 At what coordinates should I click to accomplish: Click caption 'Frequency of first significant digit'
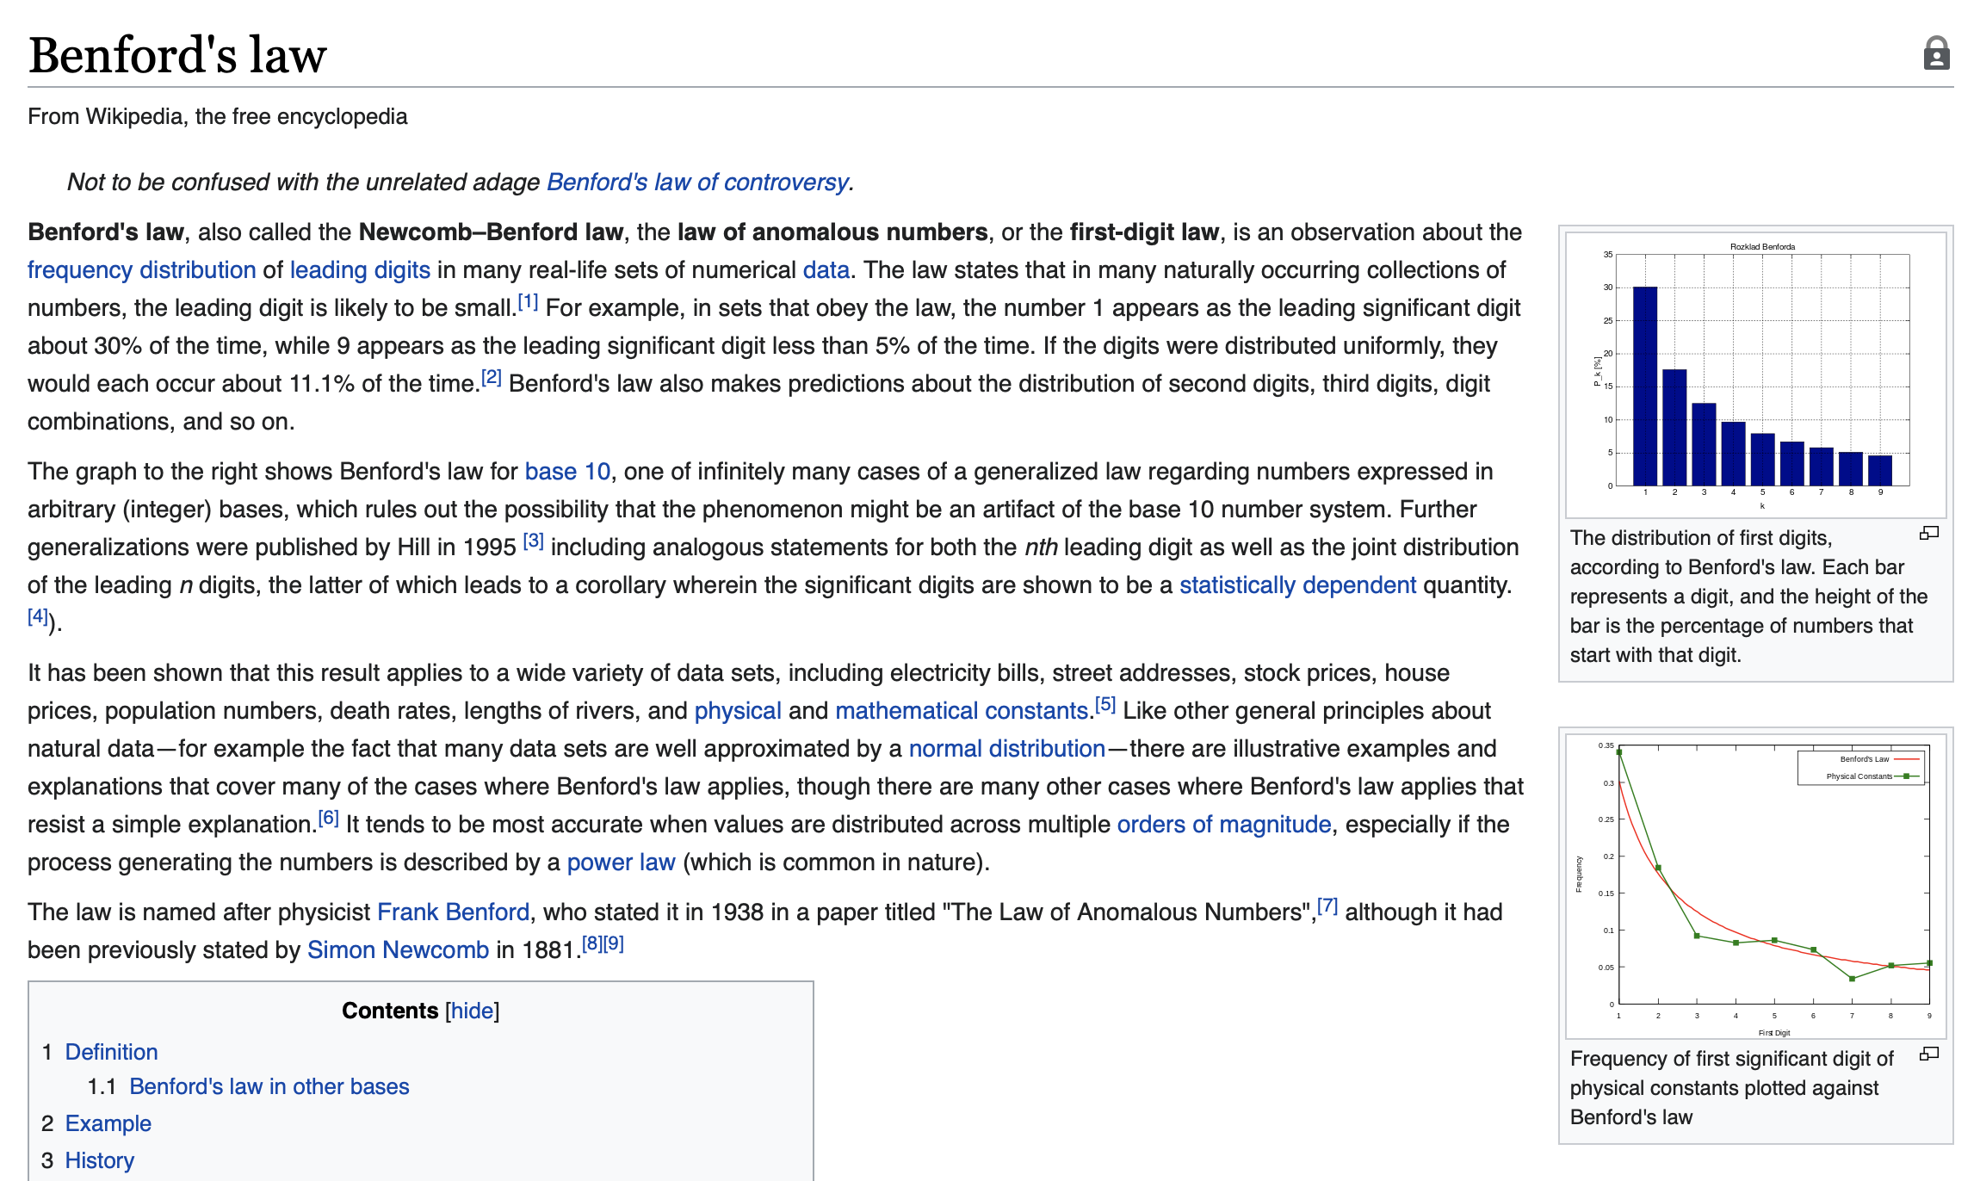1731,1088
